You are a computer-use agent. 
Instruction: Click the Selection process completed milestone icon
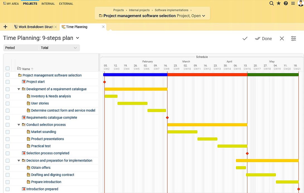click(x=24, y=153)
